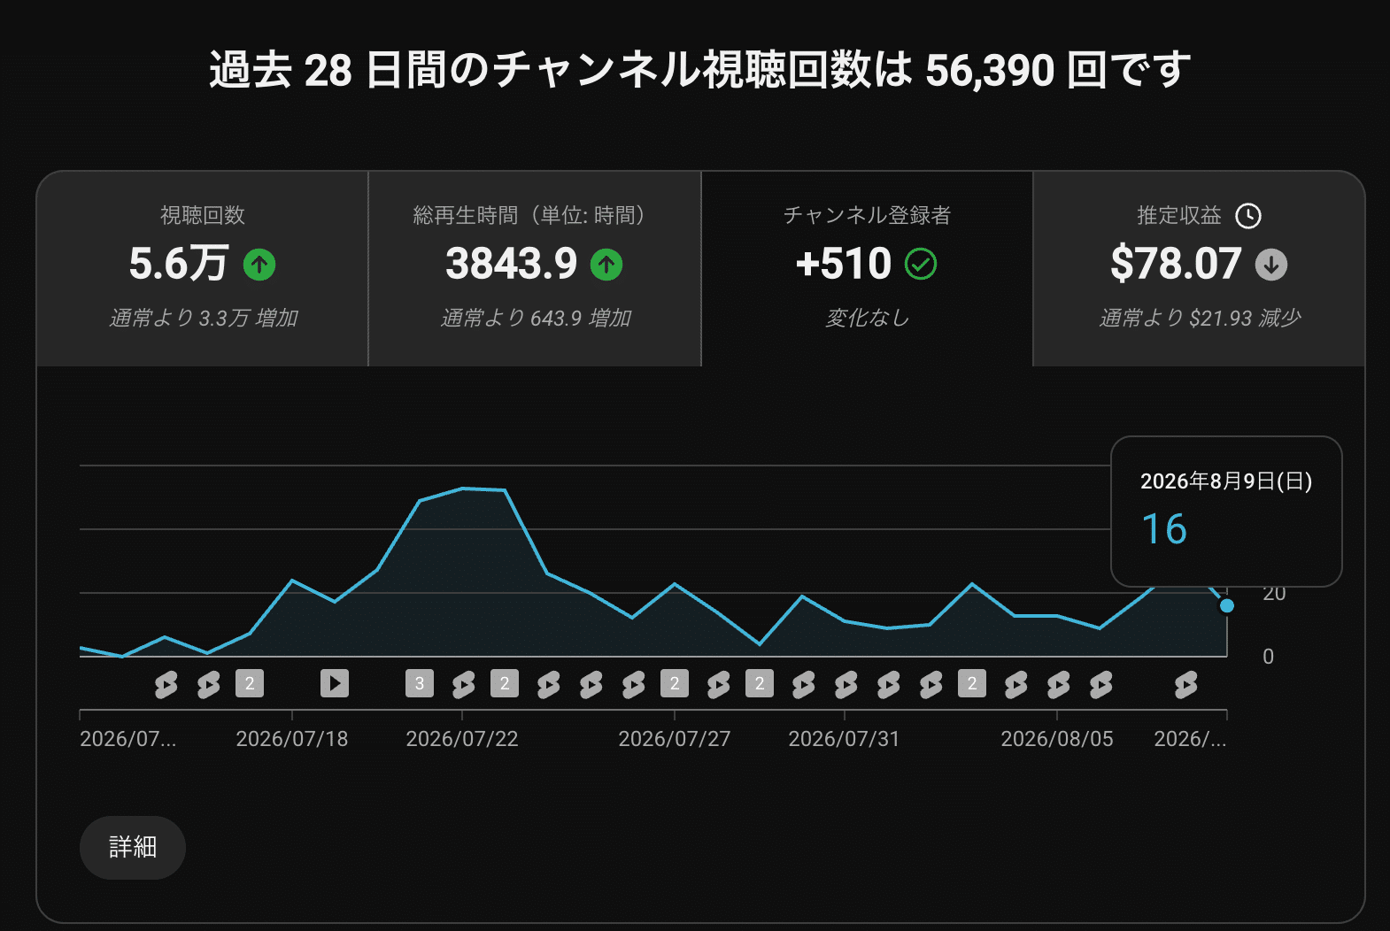
Task: Click tooltip value 16
Action: point(1164,529)
